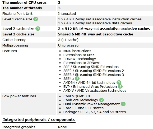Open Dual Dynamic Power Management help icon
This screenshot has width=153, height=129.
[x=123, y=104]
